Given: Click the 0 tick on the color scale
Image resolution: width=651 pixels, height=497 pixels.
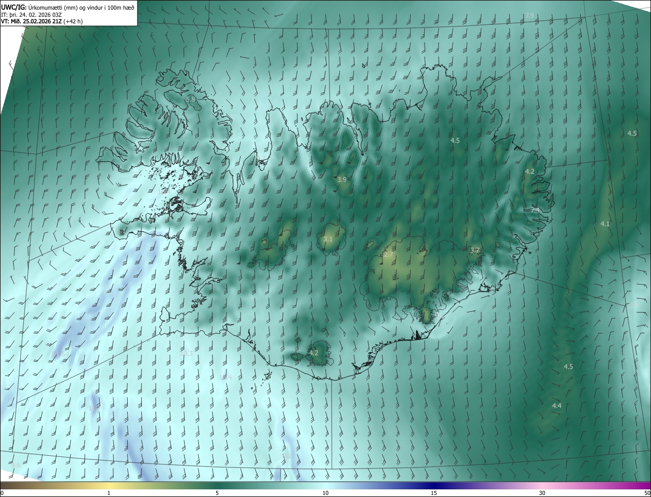Looking at the screenshot, I should pyautogui.click(x=2, y=493).
